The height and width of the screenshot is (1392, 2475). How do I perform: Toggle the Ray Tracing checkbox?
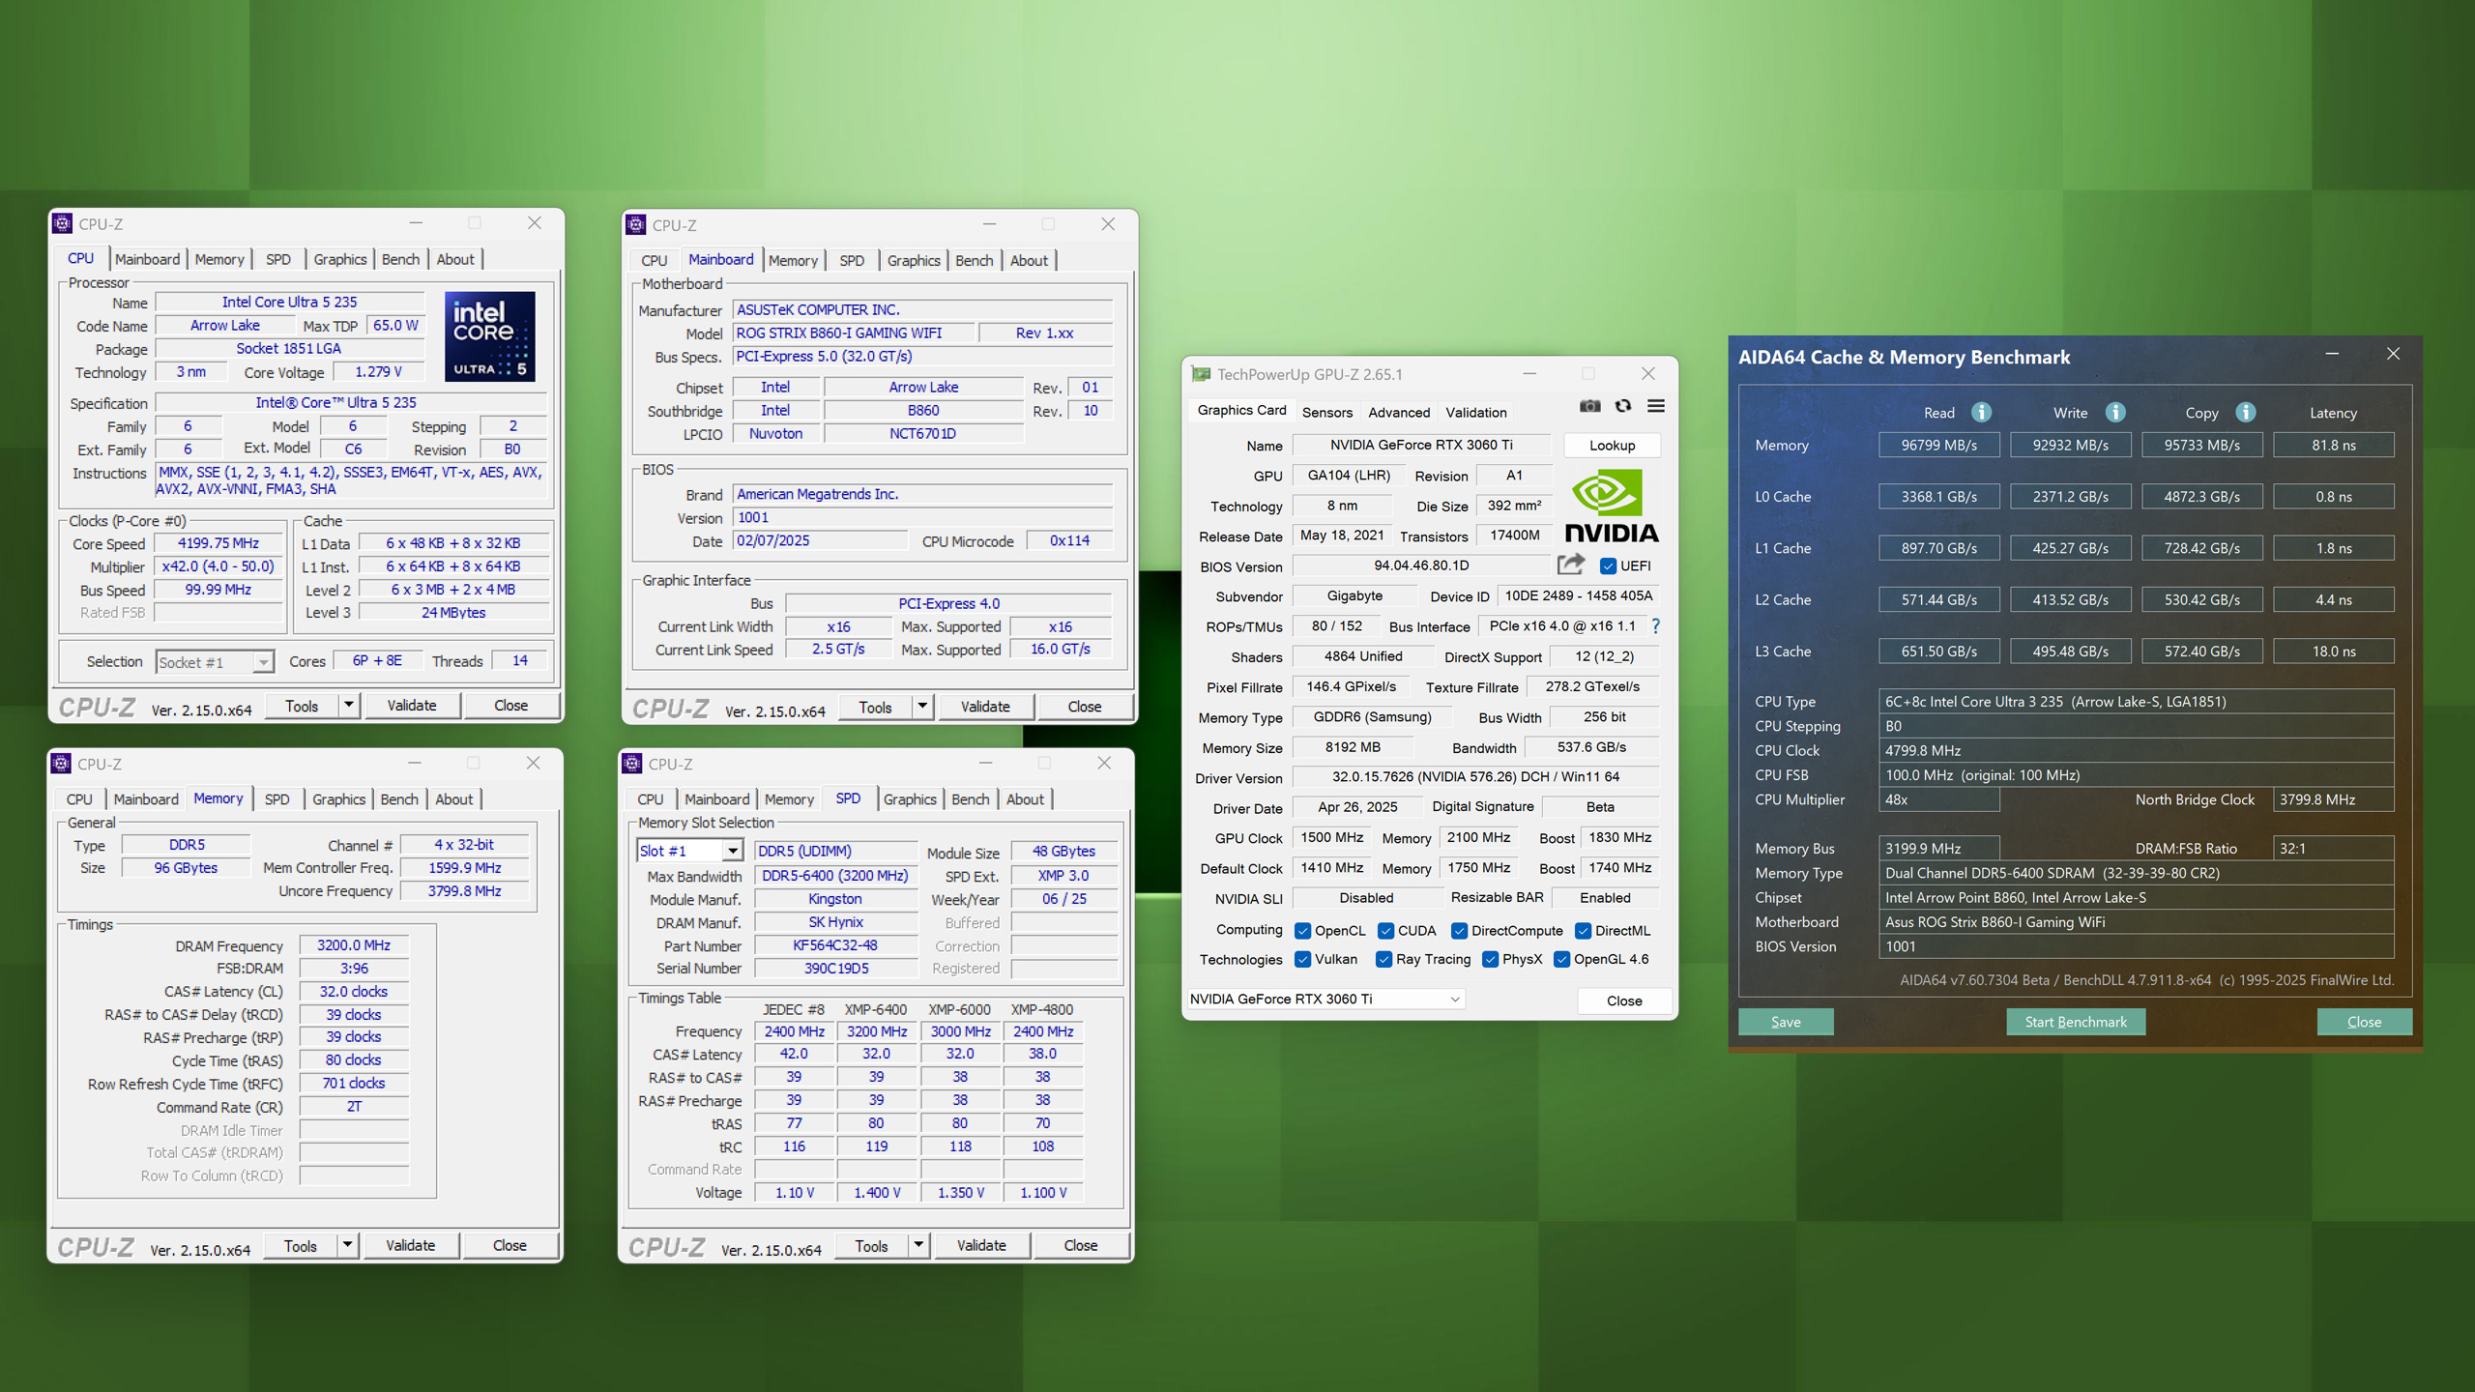[1383, 960]
